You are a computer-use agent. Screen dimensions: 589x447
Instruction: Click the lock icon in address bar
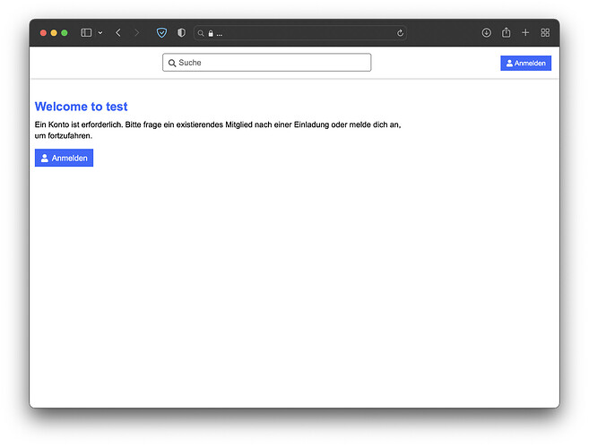(x=211, y=33)
